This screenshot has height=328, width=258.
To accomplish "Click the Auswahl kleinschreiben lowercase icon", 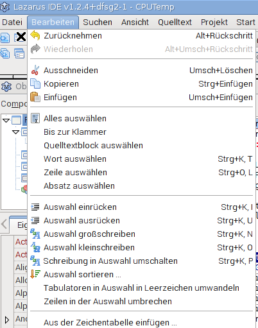I will 35,247.
